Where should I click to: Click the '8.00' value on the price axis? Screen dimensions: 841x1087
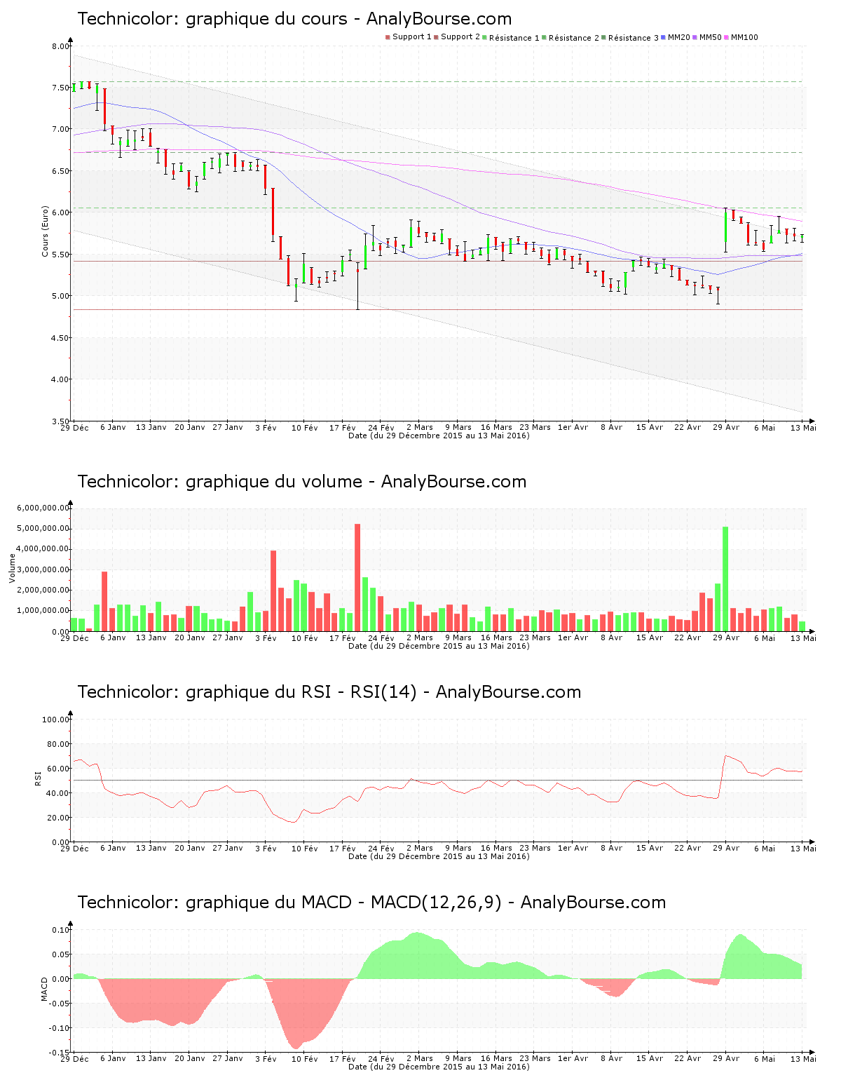coord(60,46)
